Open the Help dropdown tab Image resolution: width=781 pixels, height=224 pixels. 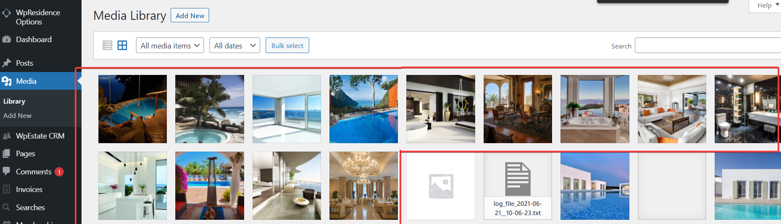[765, 5]
